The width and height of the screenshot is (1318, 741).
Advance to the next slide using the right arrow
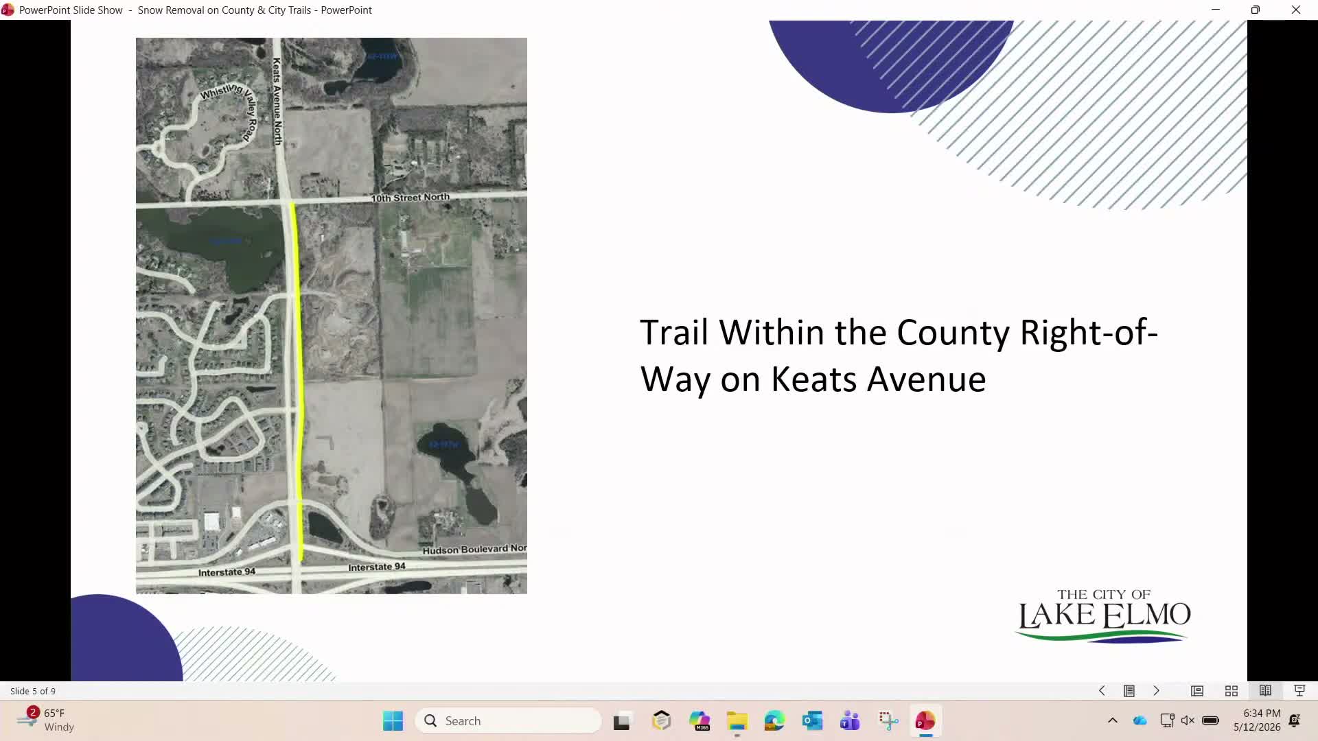click(1156, 691)
